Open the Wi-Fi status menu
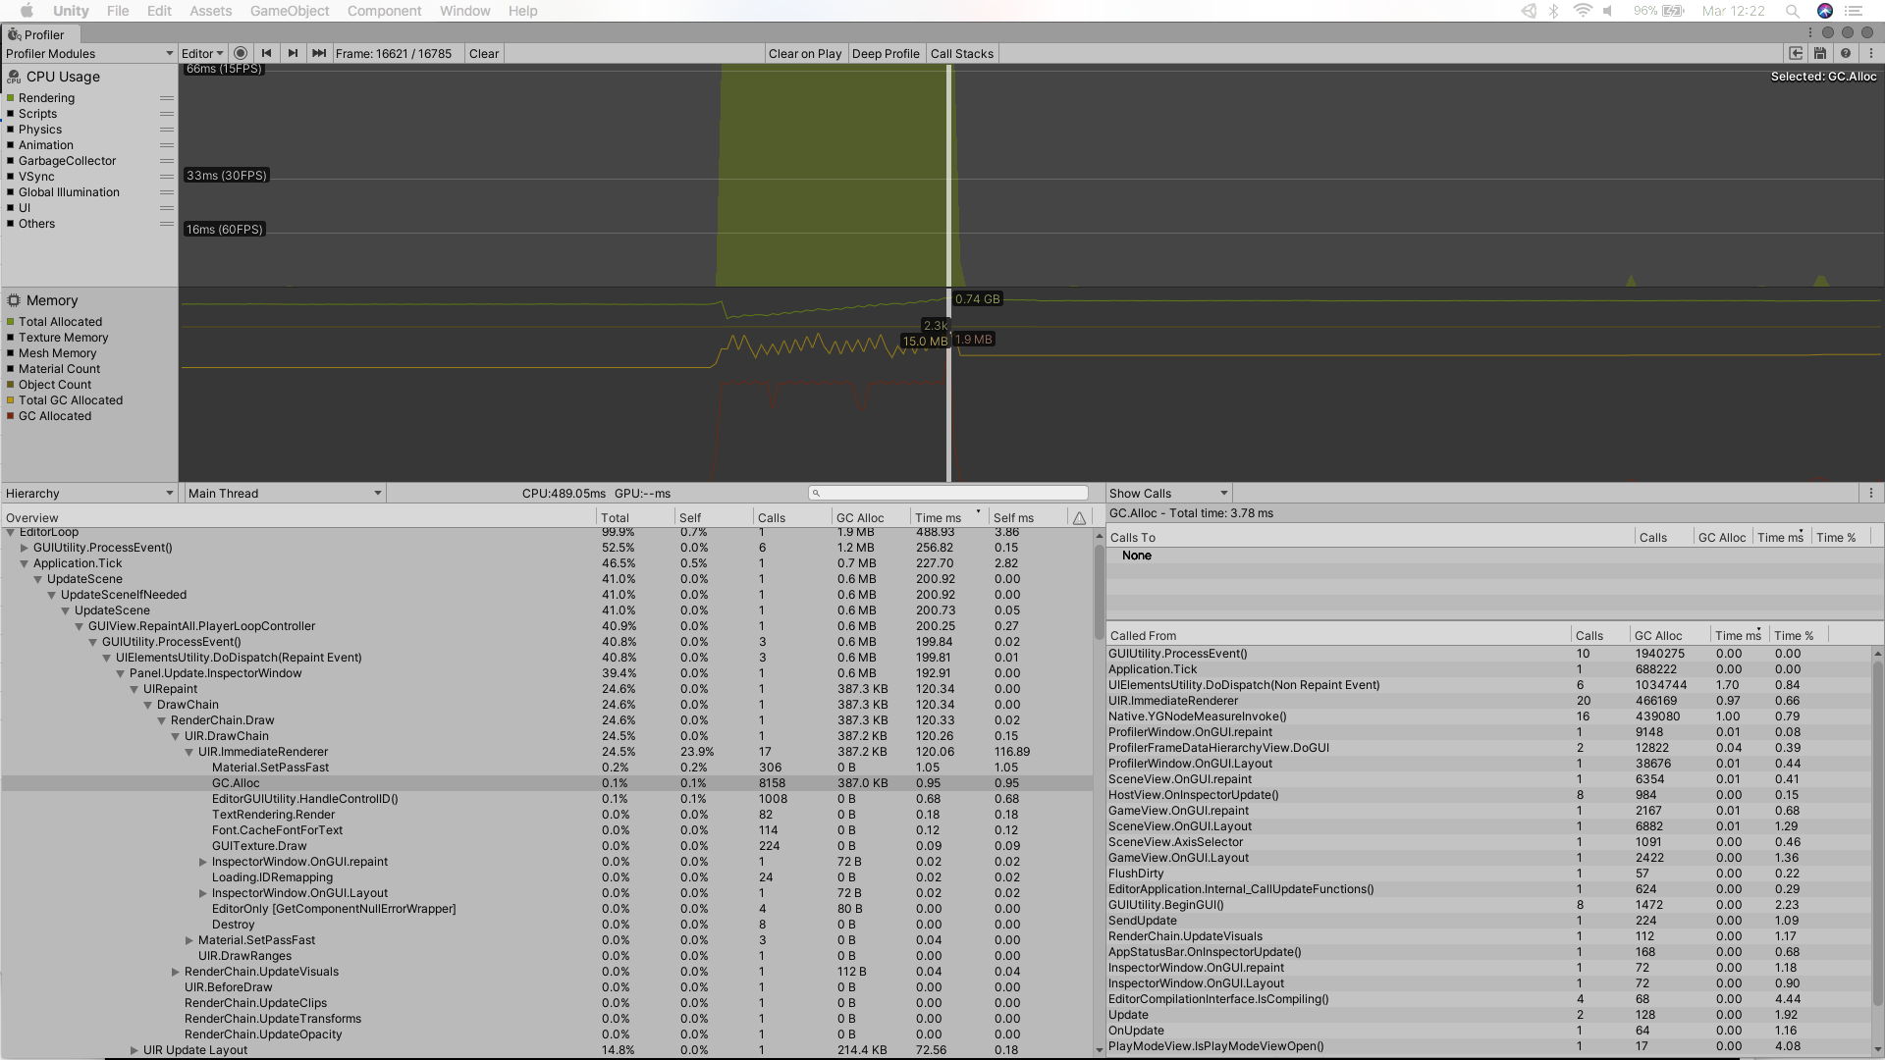Screen dimensions: 1885x1060 coord(1582,11)
